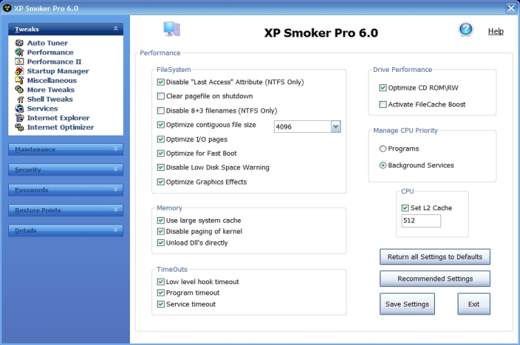Click the Services icon
This screenshot has height=345, width=520.
pyautogui.click(x=19, y=109)
